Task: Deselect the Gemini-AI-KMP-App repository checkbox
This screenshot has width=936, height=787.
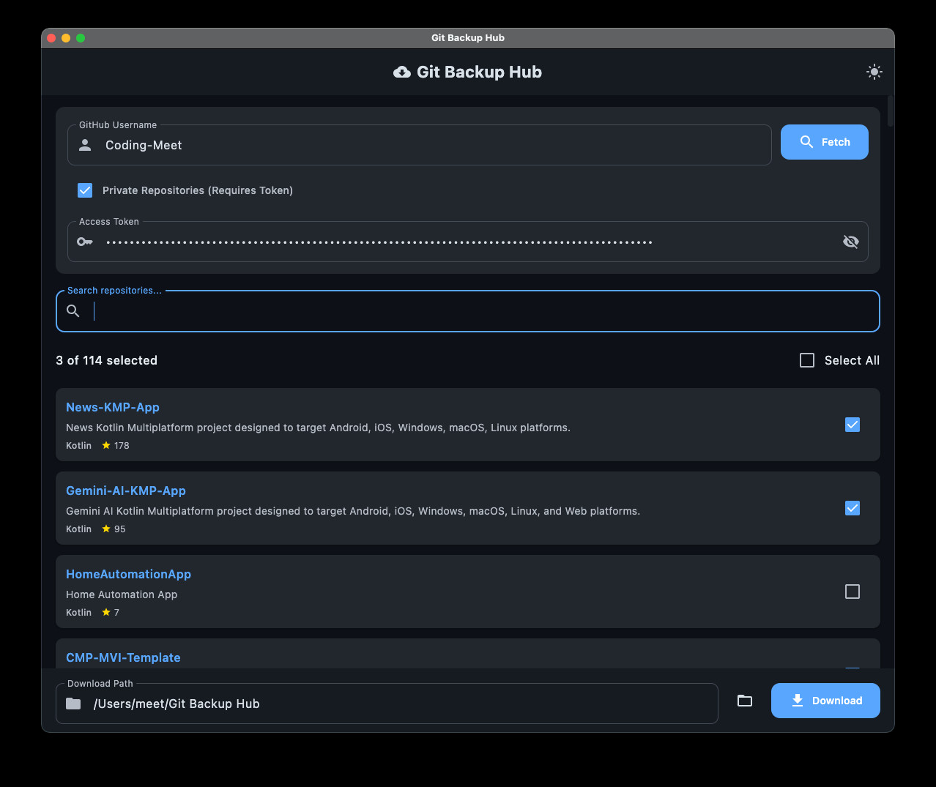Action: click(853, 508)
